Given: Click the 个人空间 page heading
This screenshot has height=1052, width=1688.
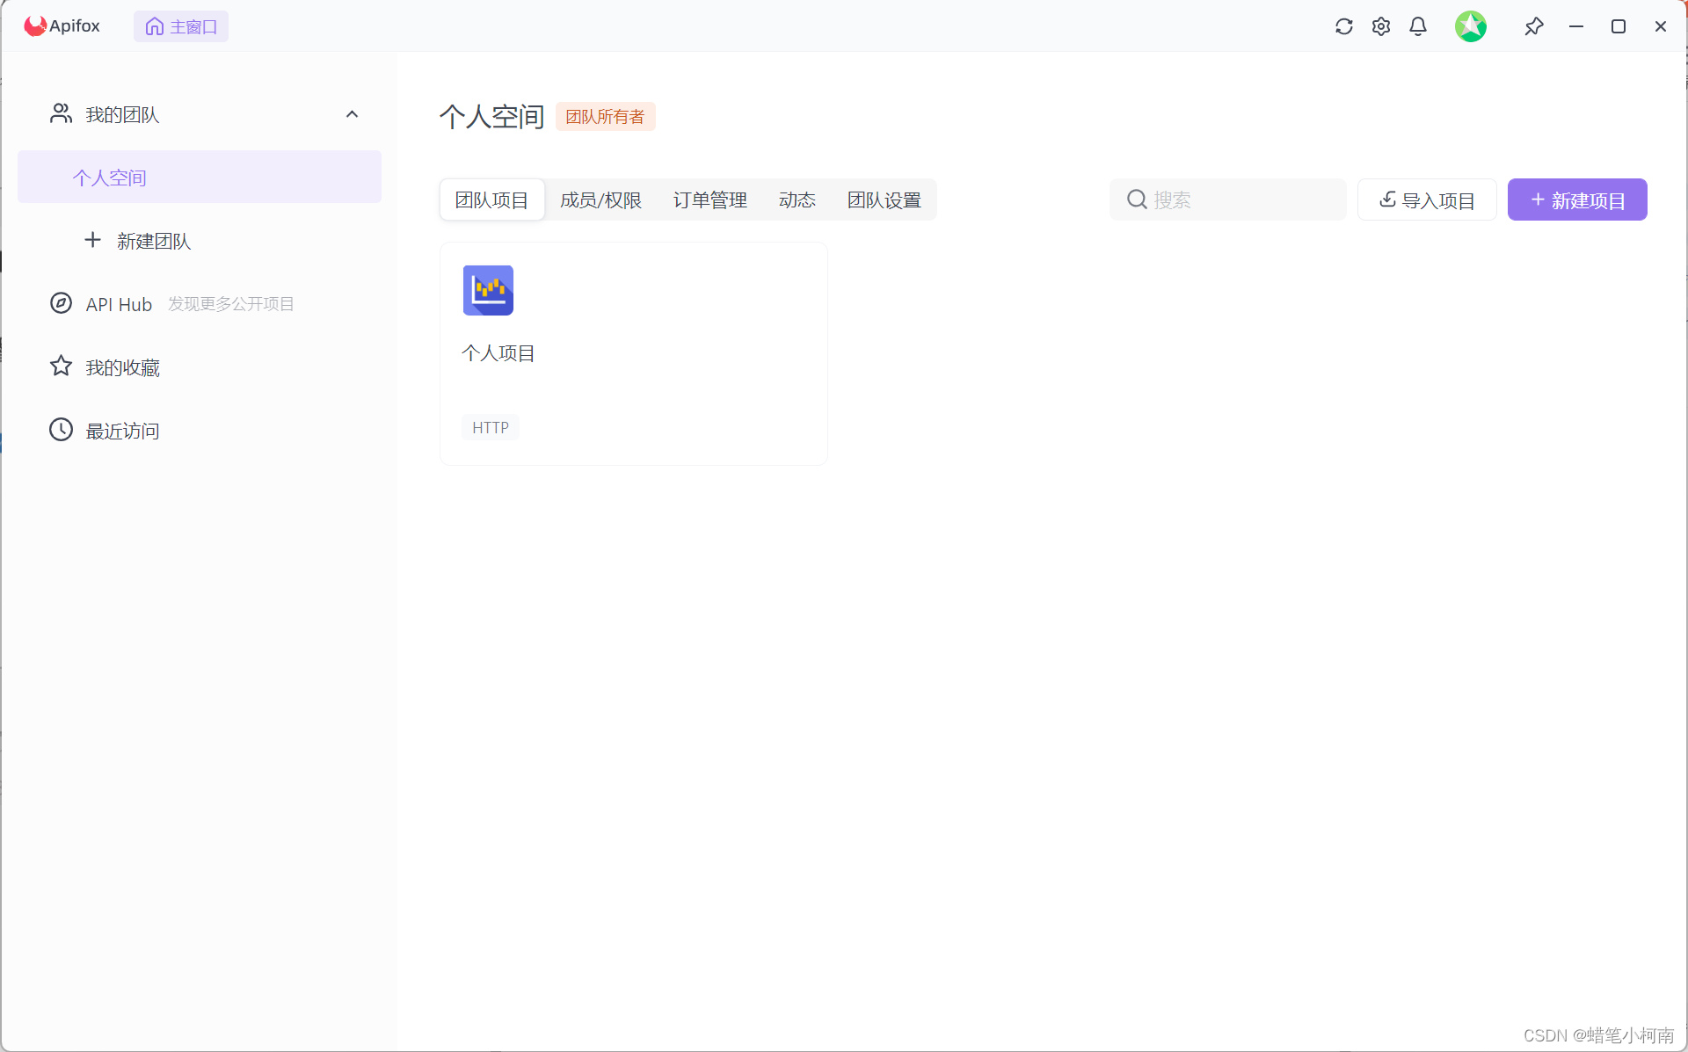Looking at the screenshot, I should 492,116.
